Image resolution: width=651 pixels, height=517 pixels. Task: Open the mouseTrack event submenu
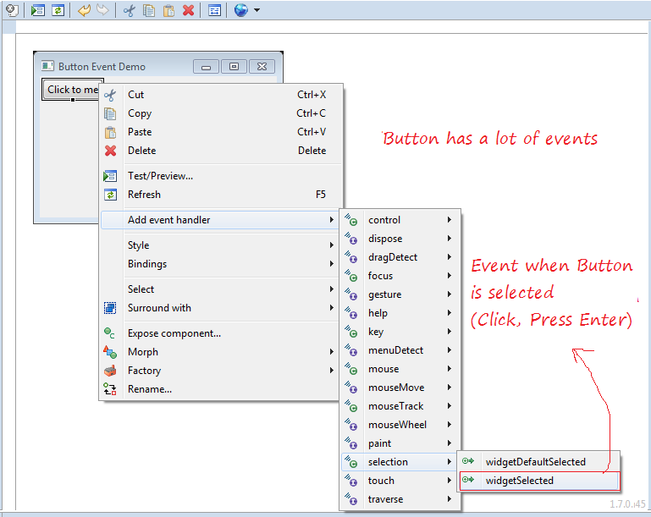[x=400, y=406]
